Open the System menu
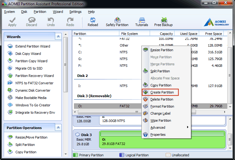The image size is (235, 160). [10, 12]
